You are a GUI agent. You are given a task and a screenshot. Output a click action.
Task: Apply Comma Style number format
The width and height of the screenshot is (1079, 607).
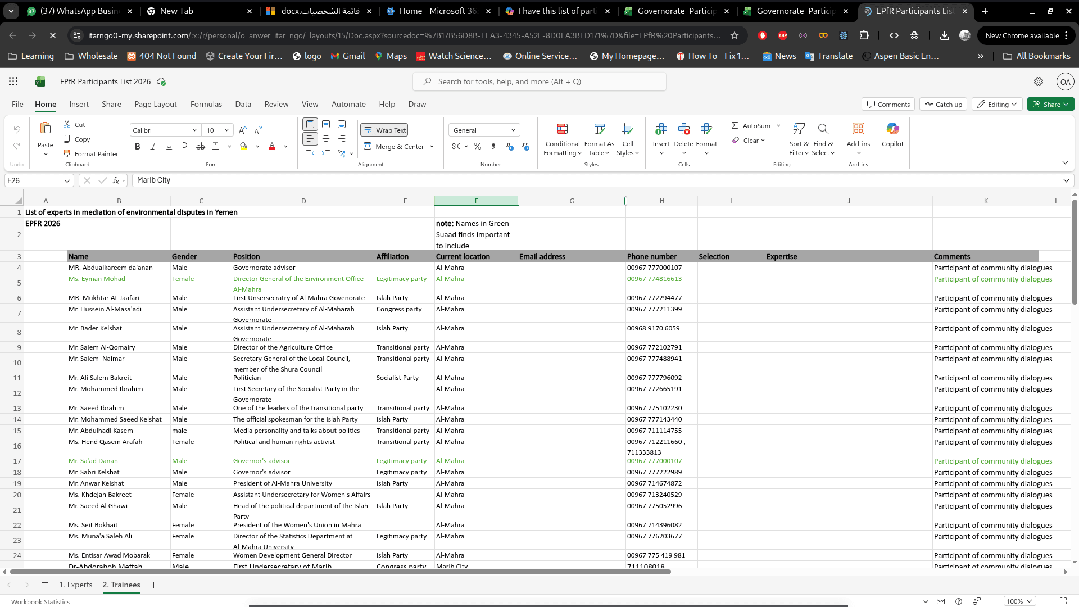tap(493, 146)
